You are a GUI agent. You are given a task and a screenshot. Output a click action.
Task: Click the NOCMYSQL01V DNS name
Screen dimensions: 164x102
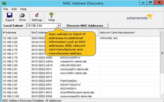(x=70, y=85)
